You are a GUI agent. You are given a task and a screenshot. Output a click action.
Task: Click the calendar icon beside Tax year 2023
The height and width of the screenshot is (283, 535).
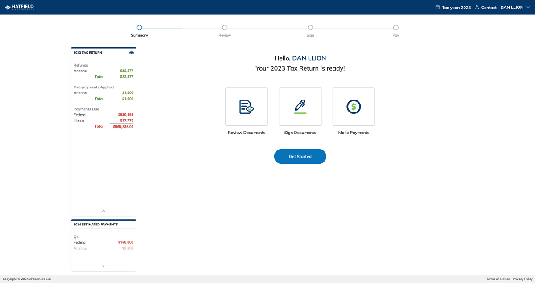coord(437,7)
